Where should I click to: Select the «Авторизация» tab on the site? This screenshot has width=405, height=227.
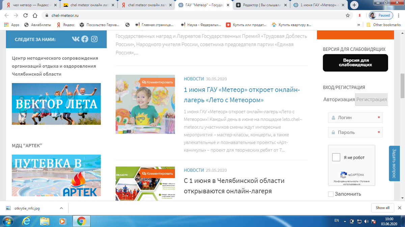point(339,100)
